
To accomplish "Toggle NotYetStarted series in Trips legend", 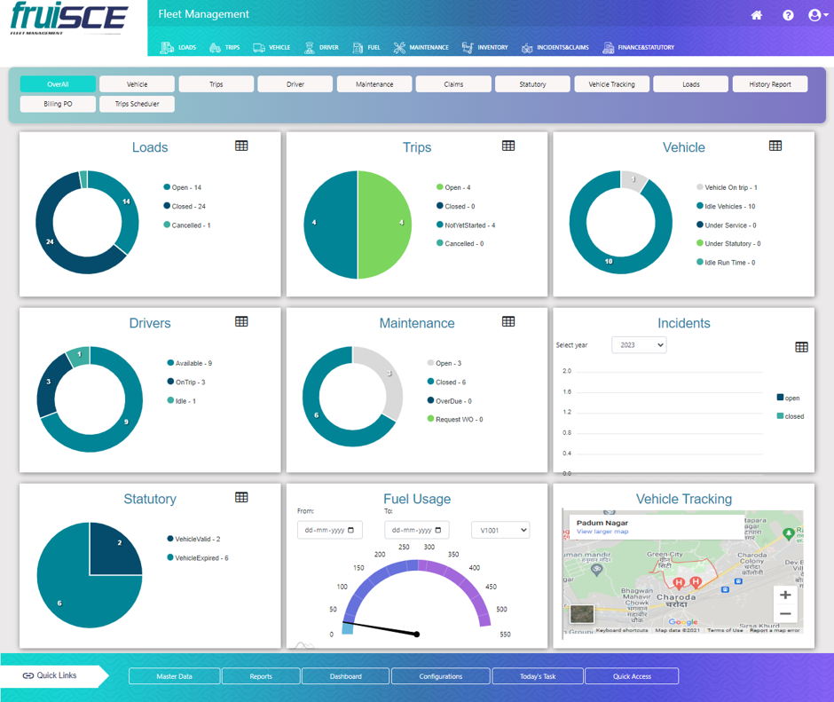I will tap(466, 225).
